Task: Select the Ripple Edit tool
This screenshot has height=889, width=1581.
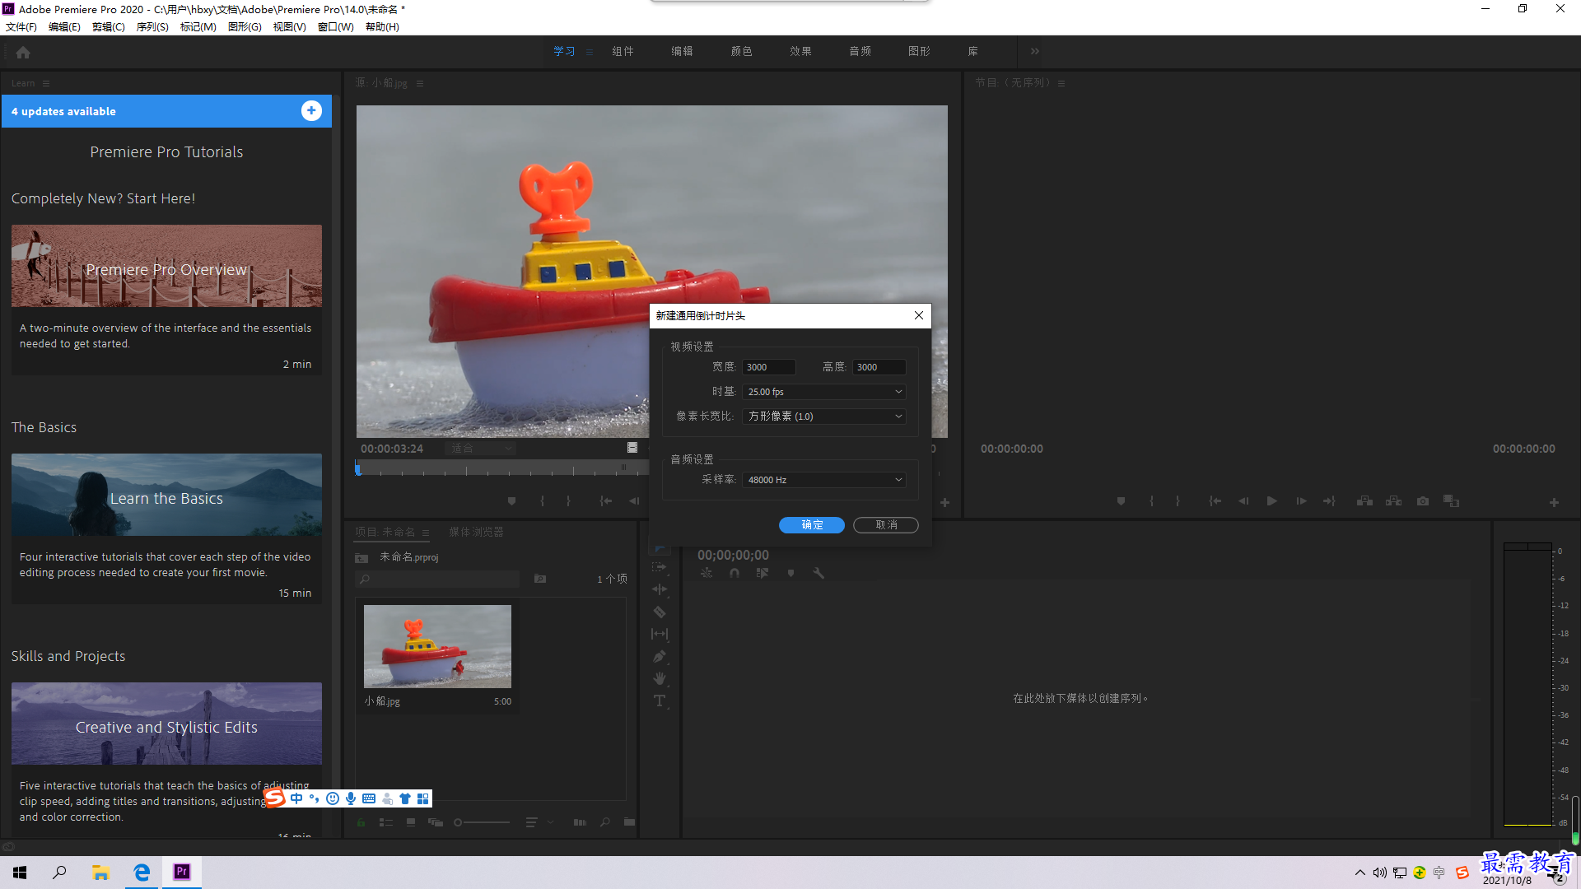Action: pos(660,589)
